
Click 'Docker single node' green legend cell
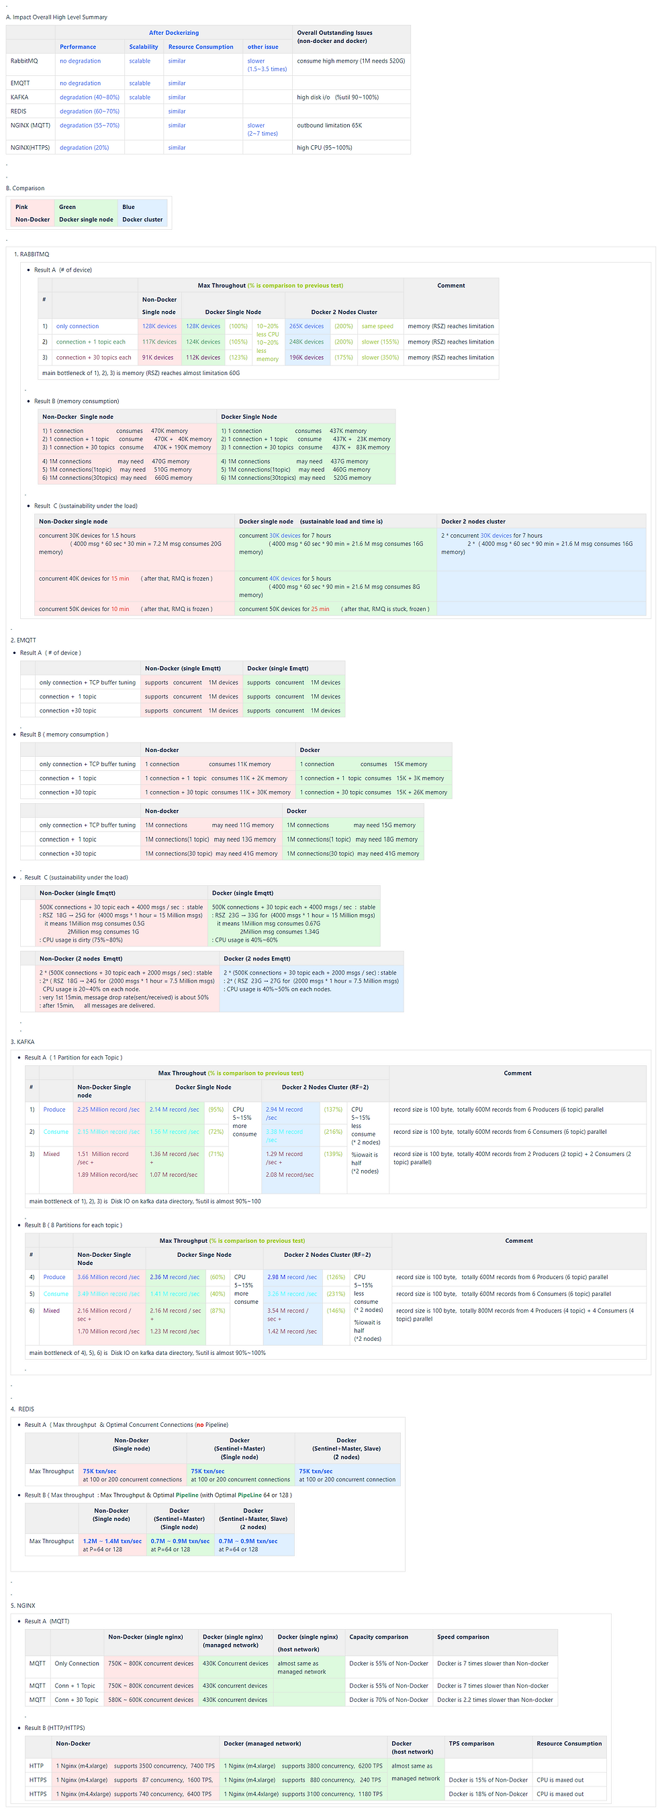pyautogui.click(x=86, y=220)
